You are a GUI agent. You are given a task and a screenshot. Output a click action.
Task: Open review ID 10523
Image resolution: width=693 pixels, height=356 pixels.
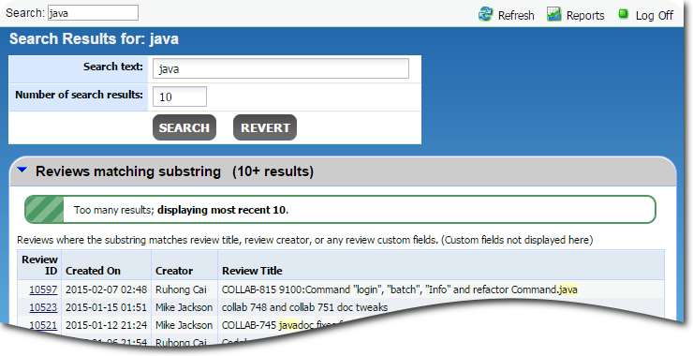click(43, 307)
